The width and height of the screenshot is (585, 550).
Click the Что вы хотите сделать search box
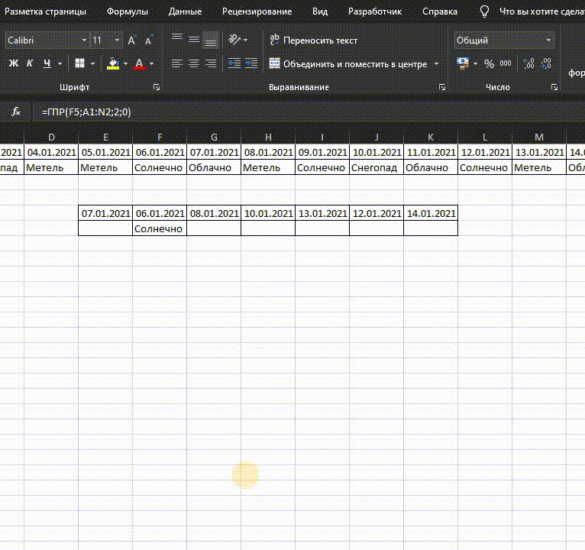pos(541,11)
